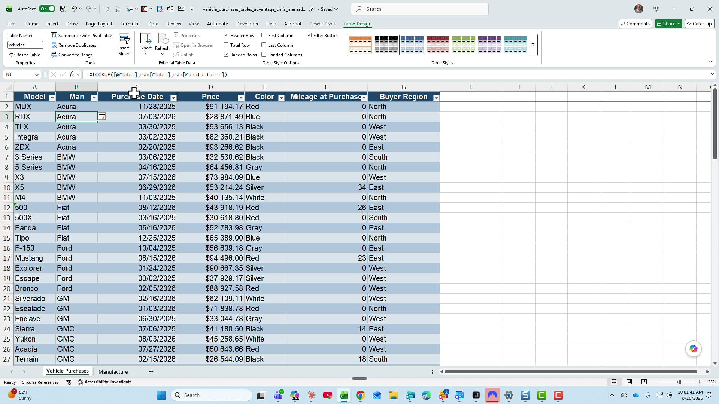Toggle AutoSave switch off
Viewport: 719px width, 404px height.
[48, 9]
